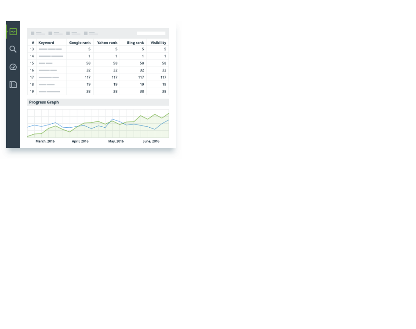Image resolution: width=416 pixels, height=329 pixels.
Task: Click Google rank 1 in row 14
Action: 89,56
